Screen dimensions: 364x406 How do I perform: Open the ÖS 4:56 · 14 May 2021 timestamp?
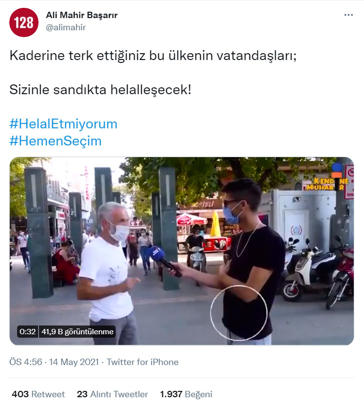54,362
